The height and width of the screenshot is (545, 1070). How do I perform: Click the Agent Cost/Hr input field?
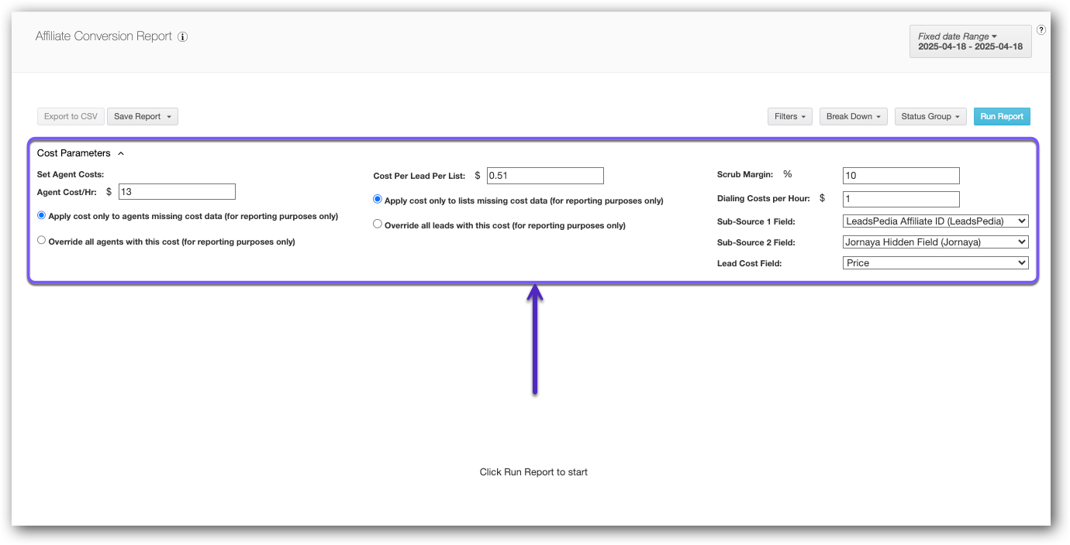pyautogui.click(x=177, y=191)
